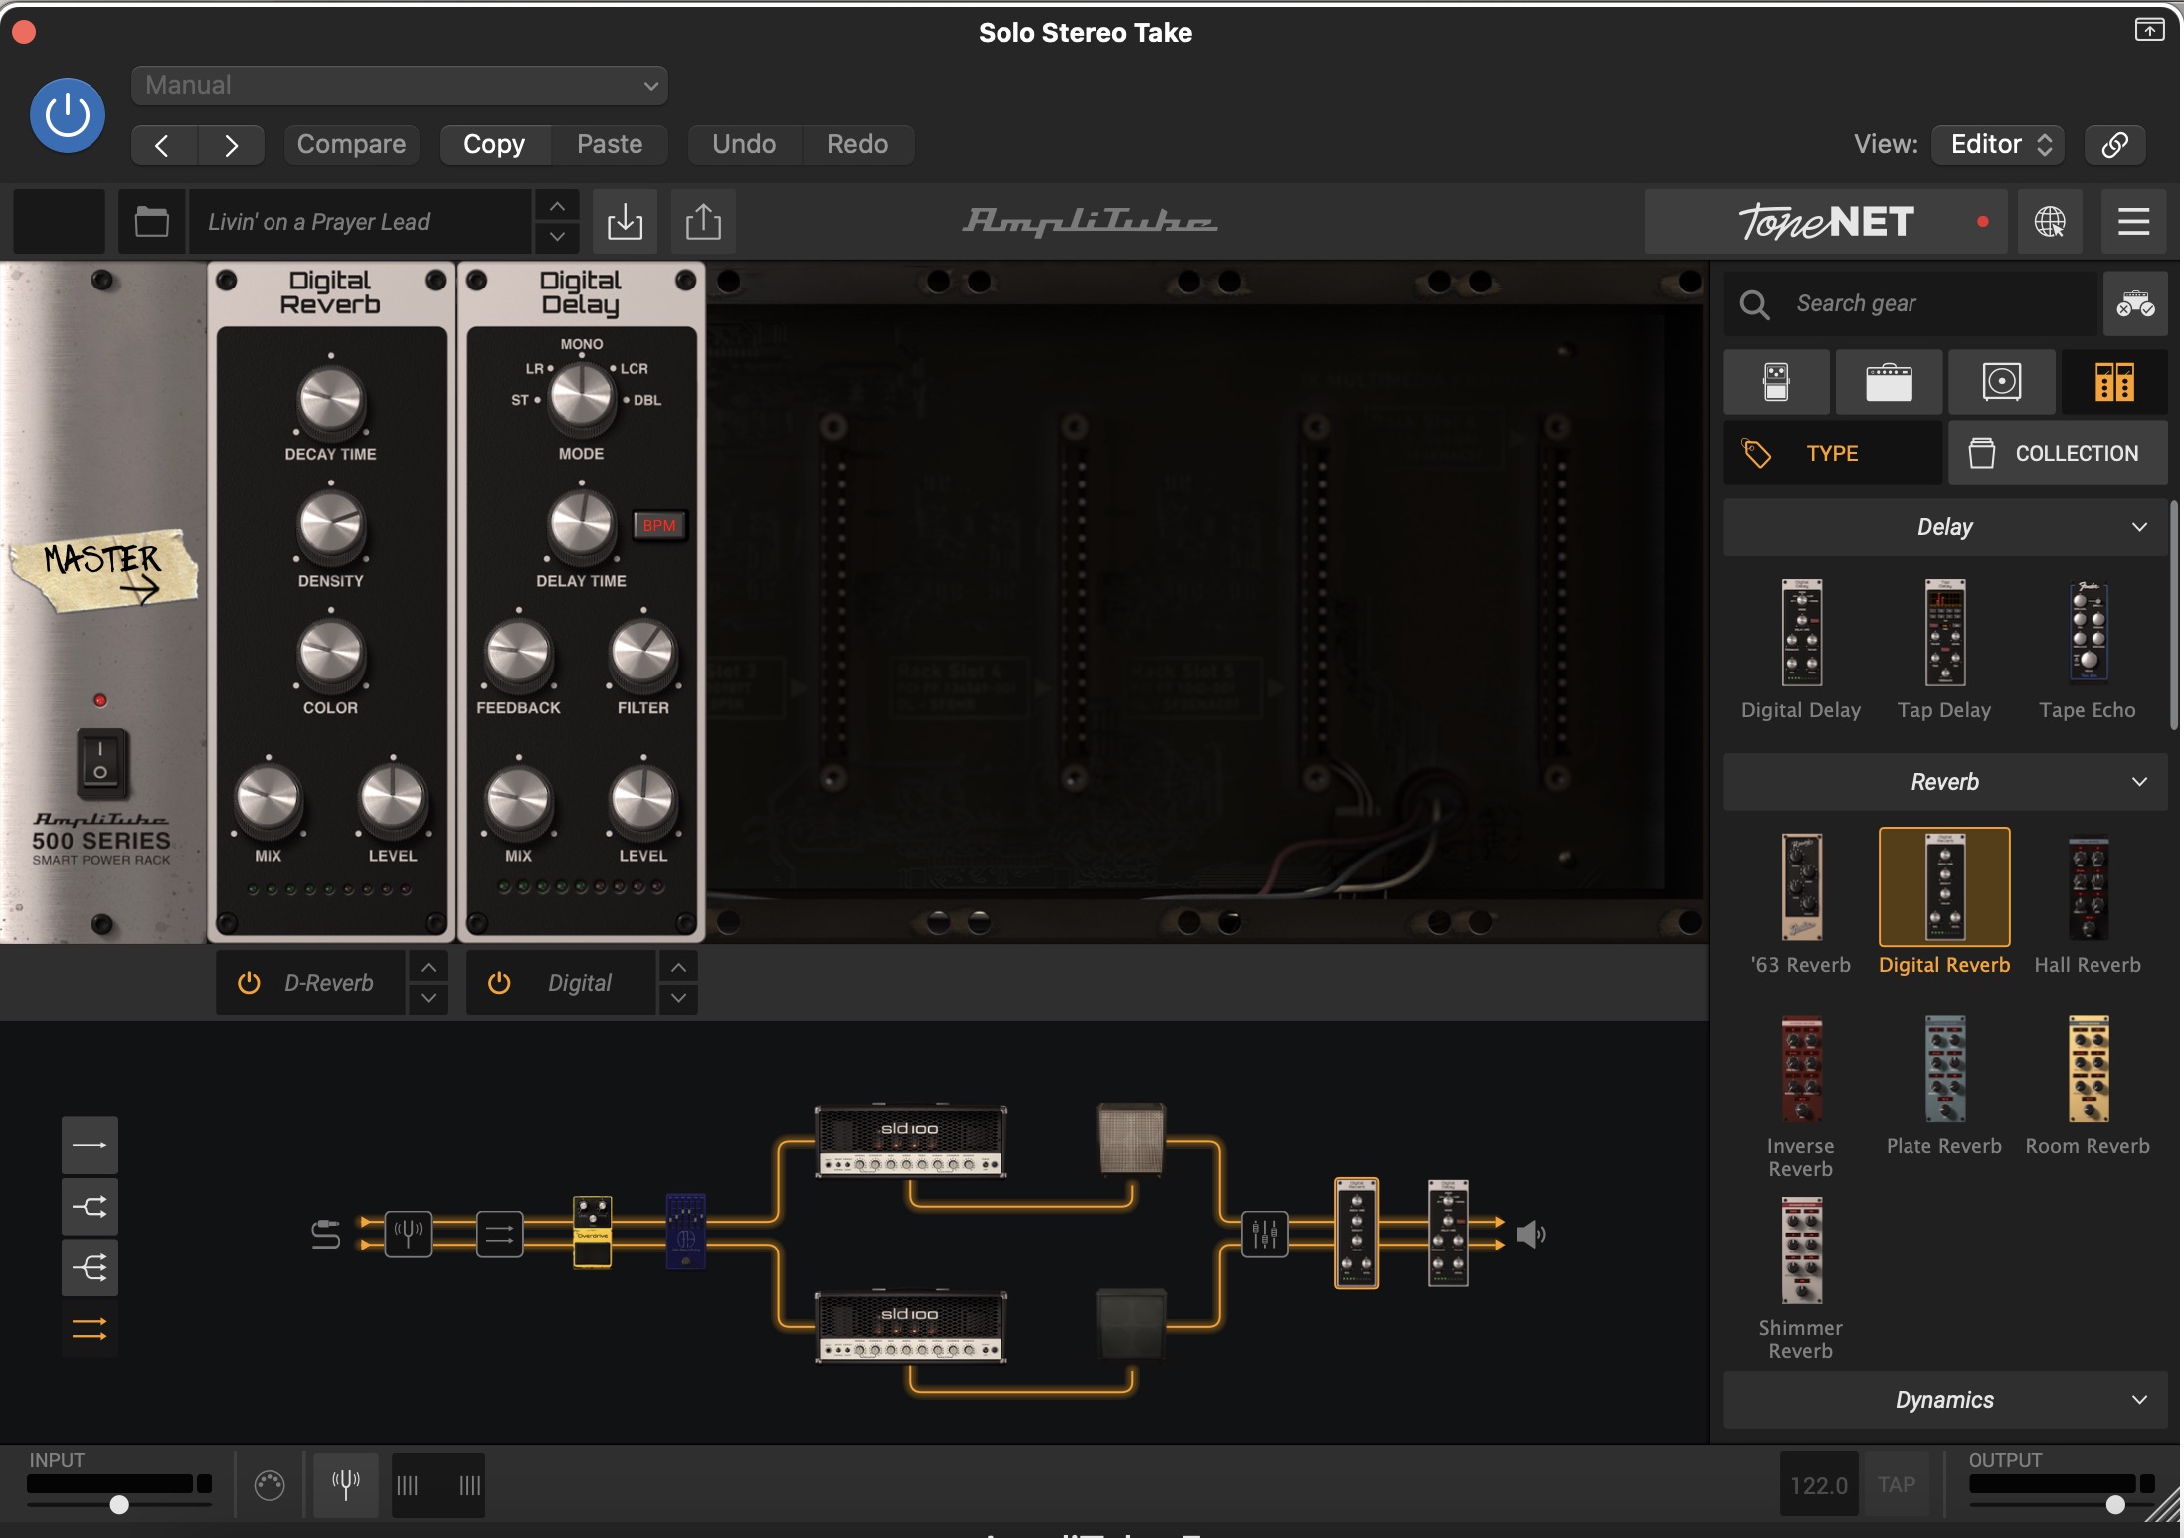2184x1538 pixels.
Task: Collapse the Delay section
Action: (1944, 527)
